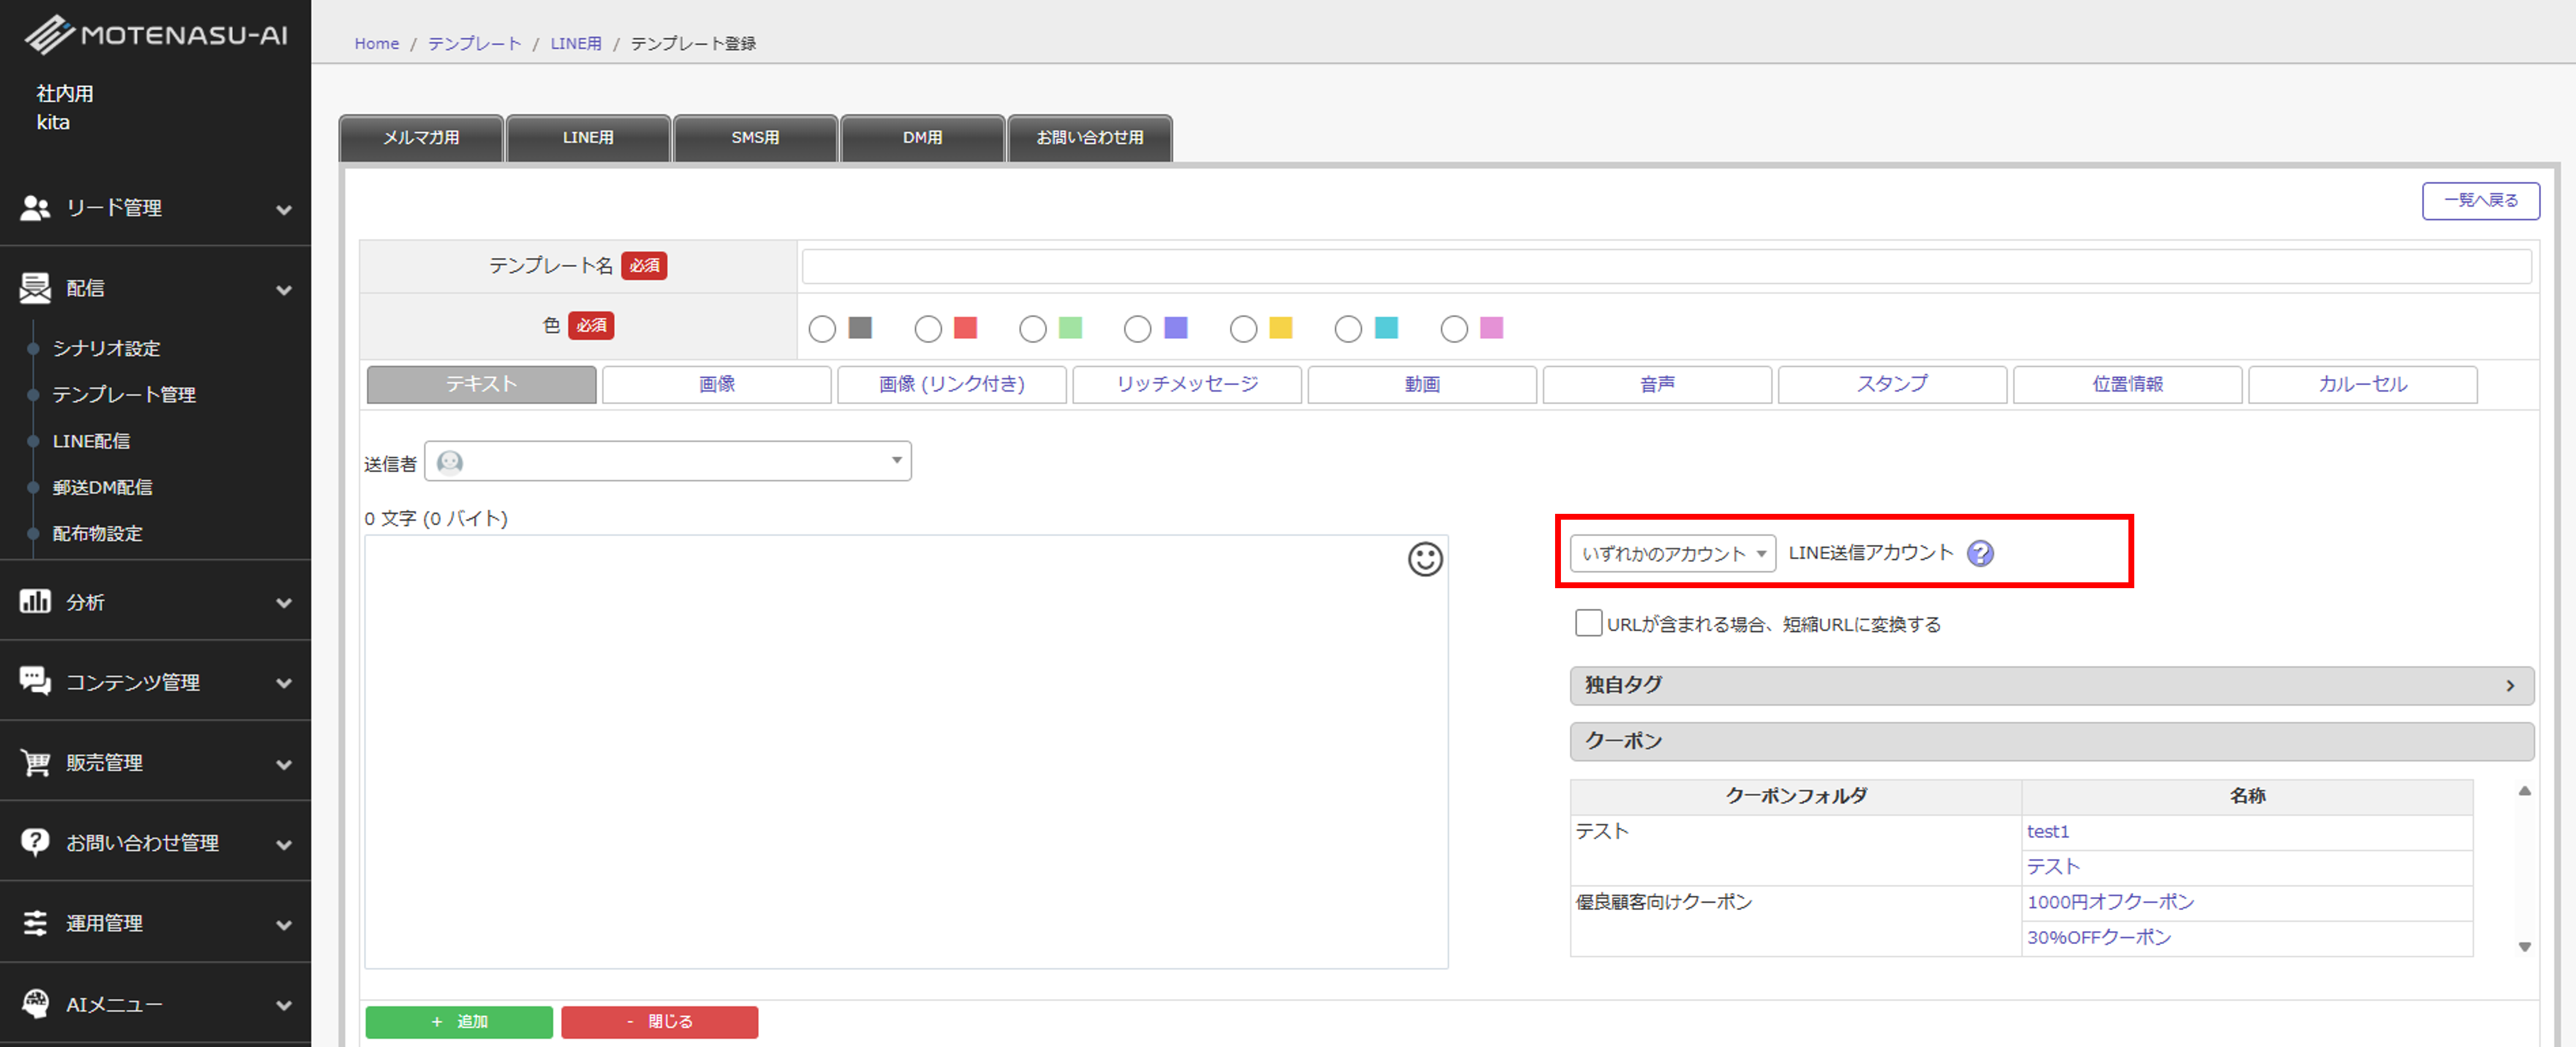Select the red color radio button

pos(928,329)
